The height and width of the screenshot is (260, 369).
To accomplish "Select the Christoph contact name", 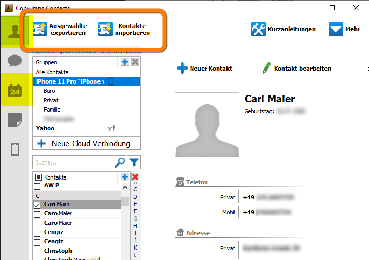I will 58,251.
